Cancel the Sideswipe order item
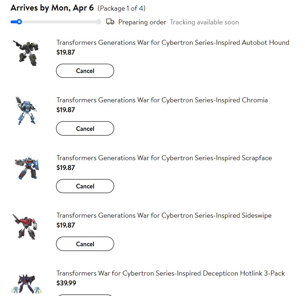The width and height of the screenshot is (305, 296). [x=85, y=244]
